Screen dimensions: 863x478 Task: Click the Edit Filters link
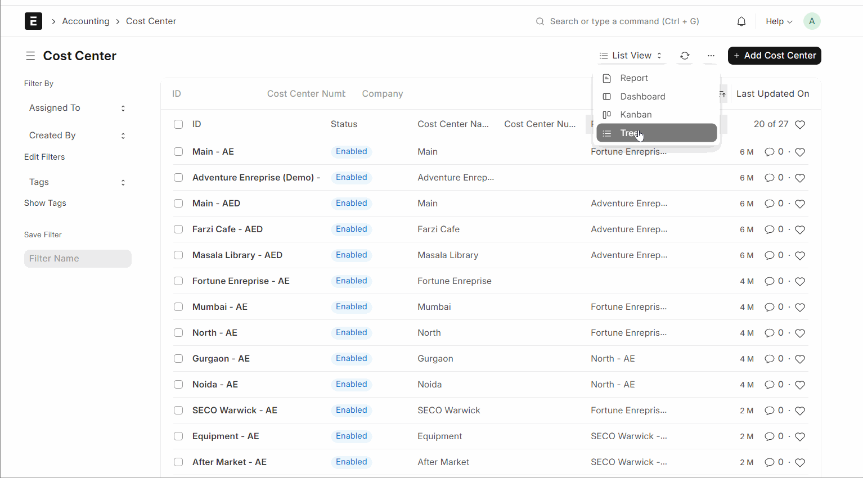click(44, 157)
